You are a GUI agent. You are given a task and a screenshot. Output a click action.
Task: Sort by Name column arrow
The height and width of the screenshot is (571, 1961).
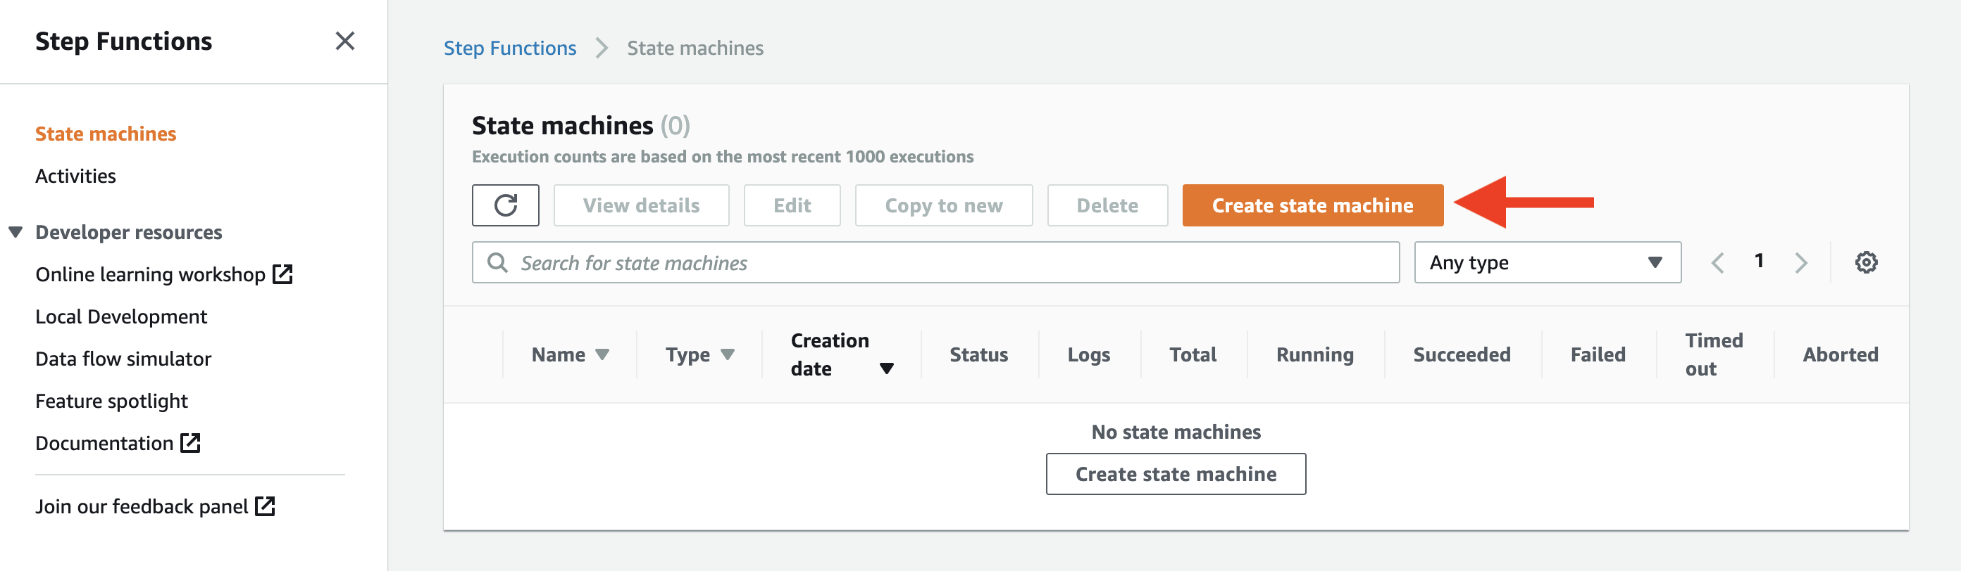tap(602, 354)
